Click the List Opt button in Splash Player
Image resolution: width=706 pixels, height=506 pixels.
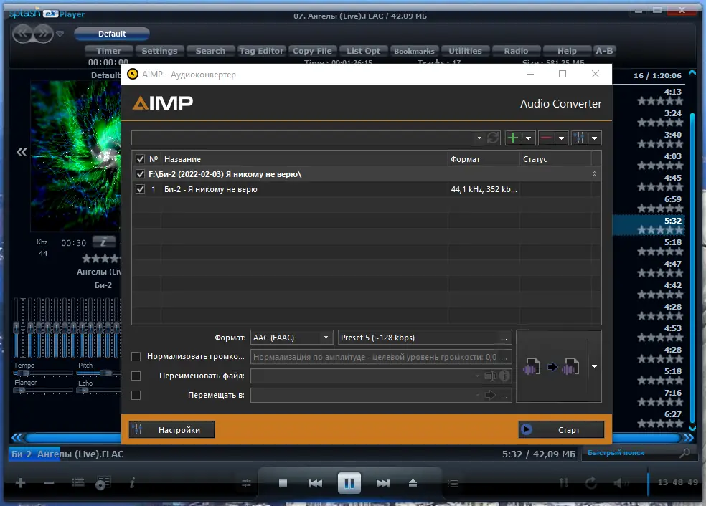pyautogui.click(x=363, y=51)
